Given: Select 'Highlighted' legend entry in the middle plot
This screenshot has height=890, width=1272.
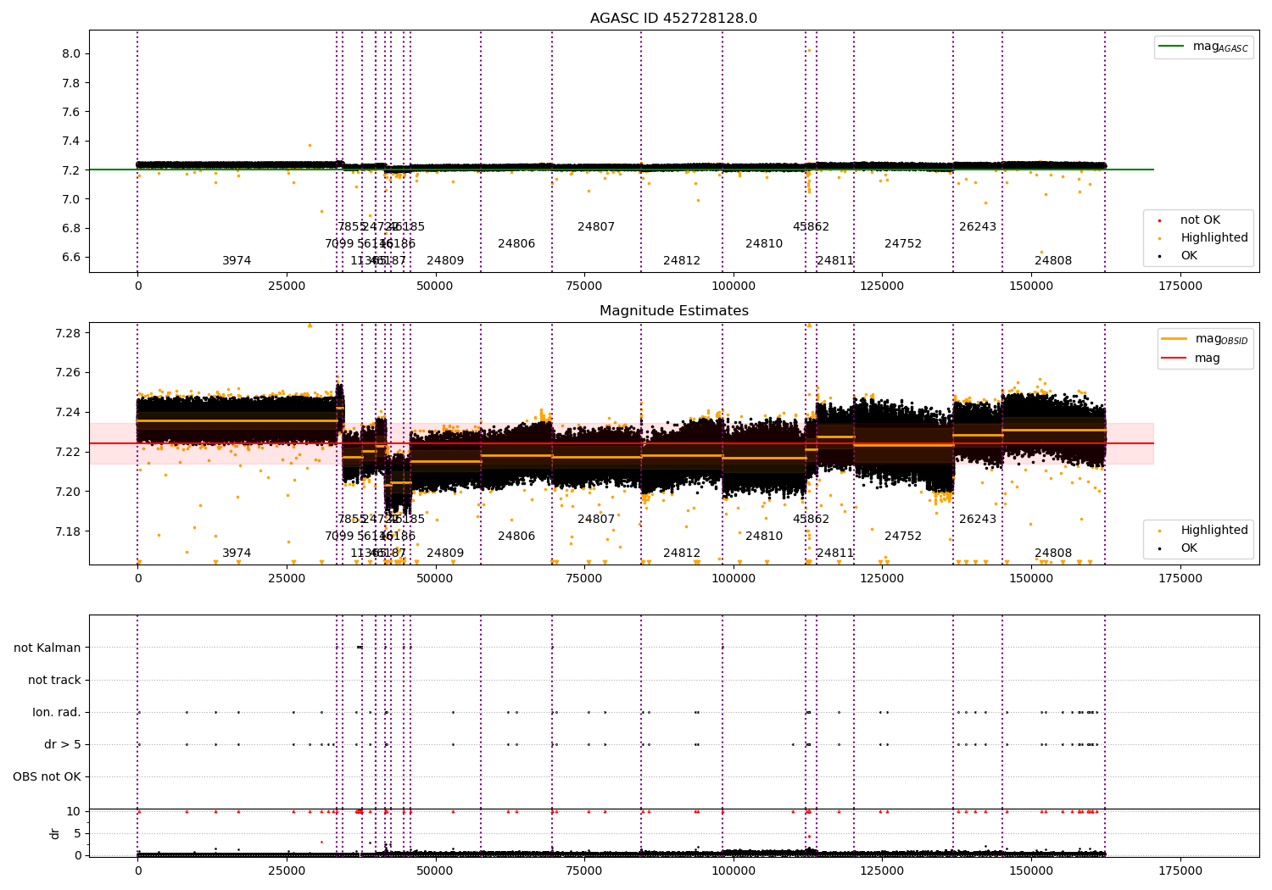Looking at the screenshot, I should pyautogui.click(x=1213, y=531).
